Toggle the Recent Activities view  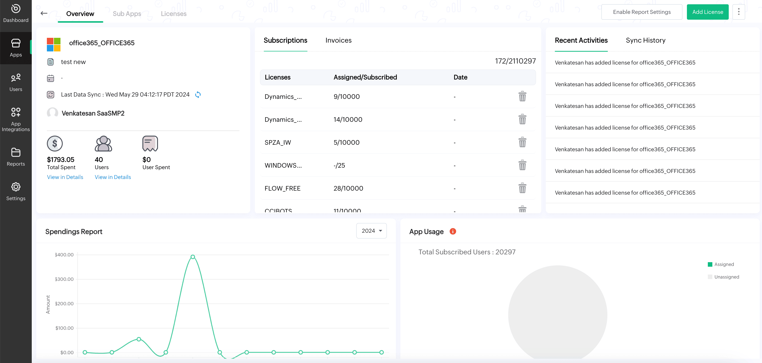[581, 40]
